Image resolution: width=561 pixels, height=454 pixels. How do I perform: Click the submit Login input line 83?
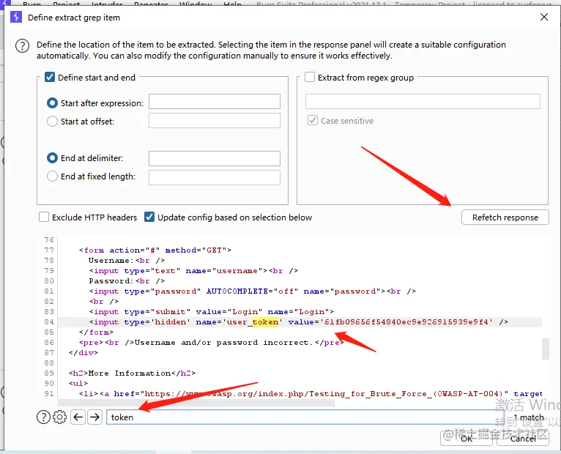pyautogui.click(x=211, y=312)
